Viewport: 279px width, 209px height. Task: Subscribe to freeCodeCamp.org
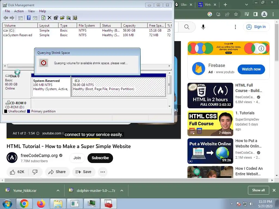coord(100,158)
